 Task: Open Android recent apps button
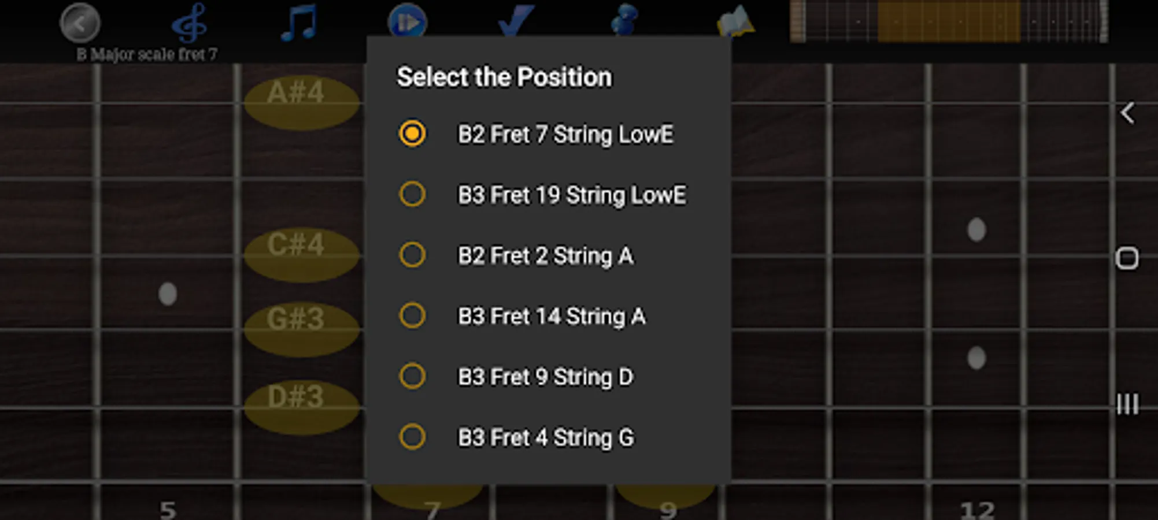click(1127, 404)
